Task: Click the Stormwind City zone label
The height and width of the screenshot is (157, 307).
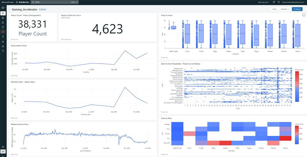Action: click(x=177, y=79)
